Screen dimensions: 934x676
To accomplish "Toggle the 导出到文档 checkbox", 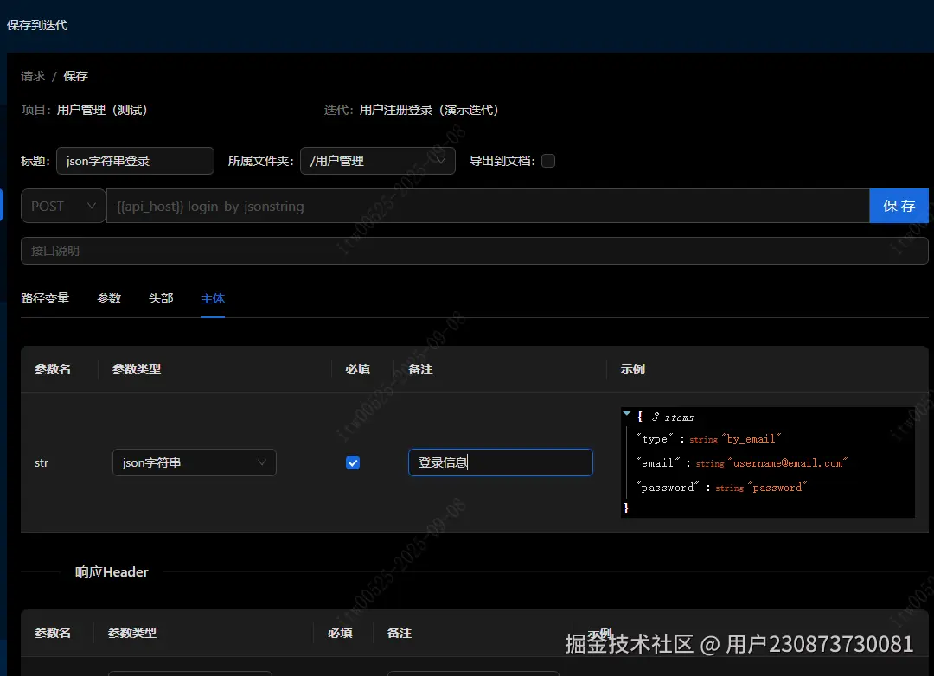I will click(548, 161).
